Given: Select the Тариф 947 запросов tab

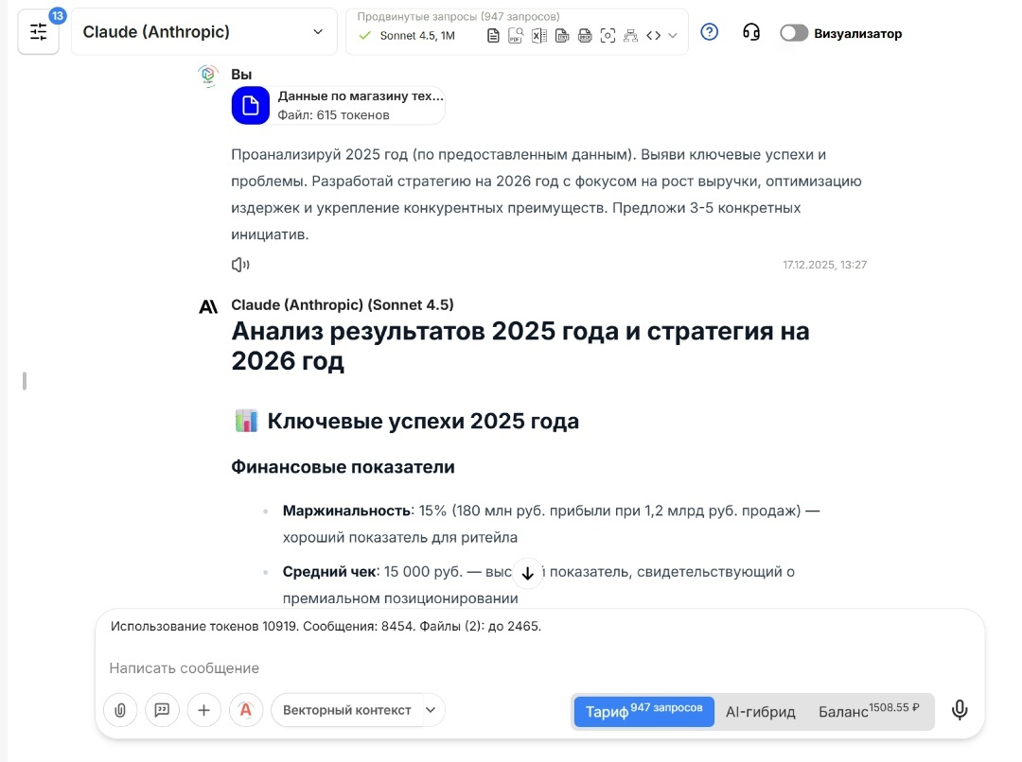Looking at the screenshot, I should tap(644, 711).
